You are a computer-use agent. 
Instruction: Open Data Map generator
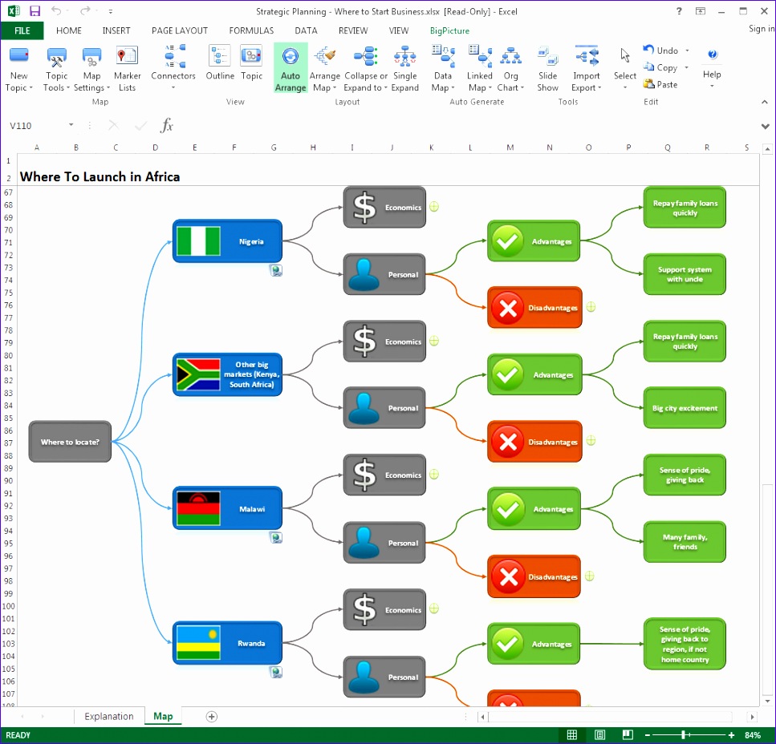point(443,69)
